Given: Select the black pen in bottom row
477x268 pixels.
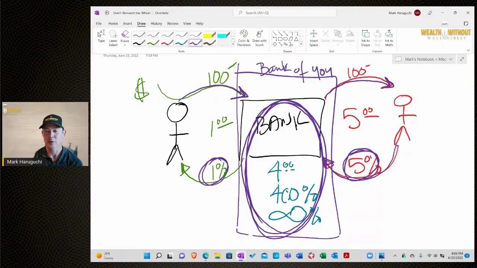Looking at the screenshot, I should tap(139, 43).
